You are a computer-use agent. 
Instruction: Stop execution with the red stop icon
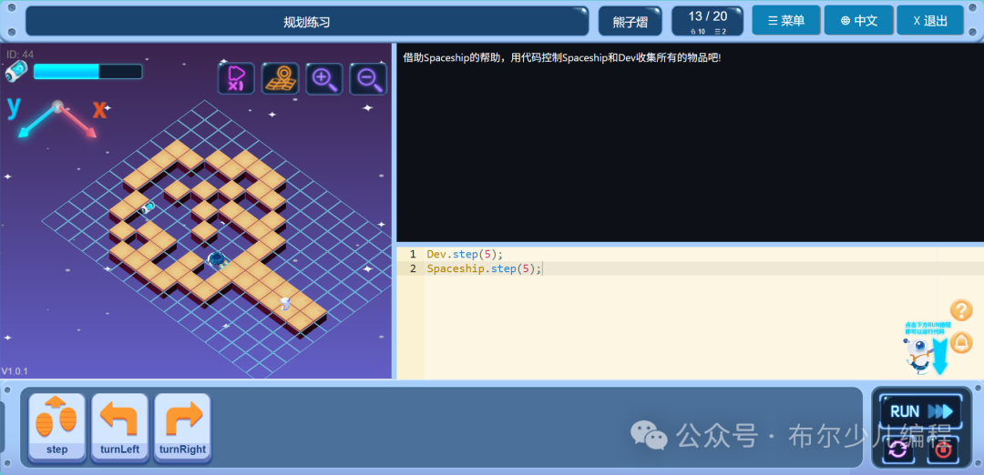click(943, 449)
